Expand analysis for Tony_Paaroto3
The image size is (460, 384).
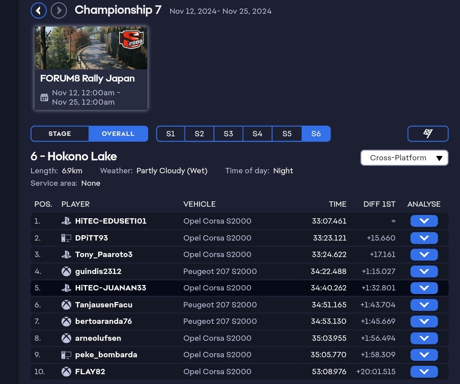424,254
